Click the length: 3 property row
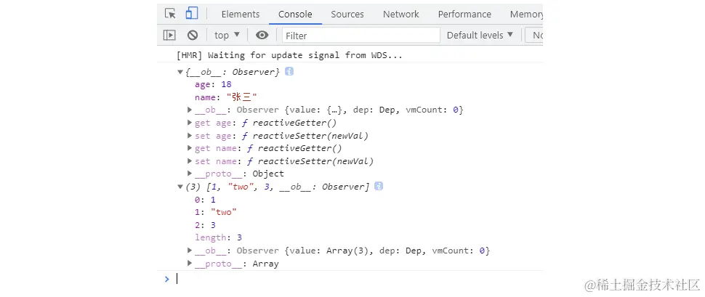 (219, 237)
